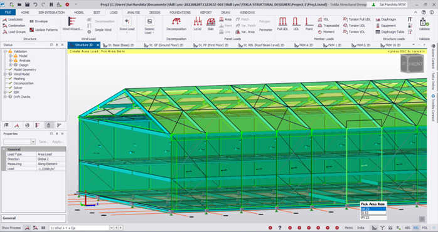The image size is (438, 232).
Task: Select the Full UDL member load icon
Action: (282, 24)
